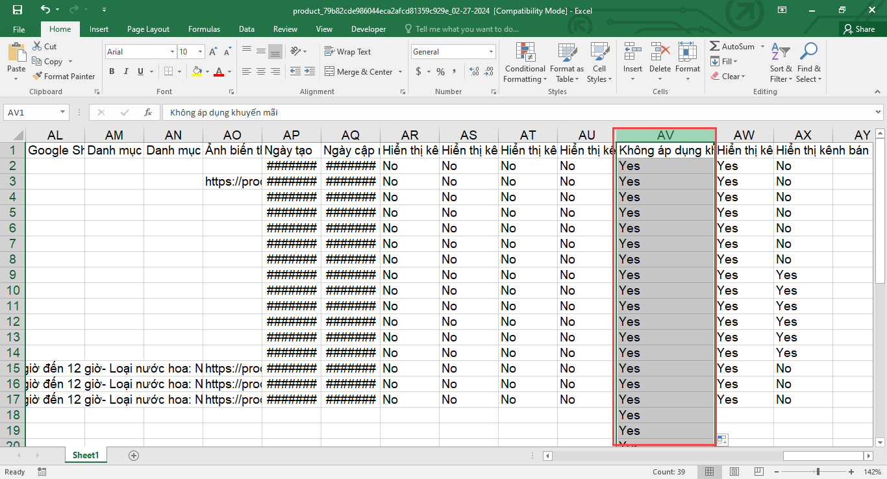Open the font name dropdown showing Arial
The image size is (887, 479).
[172, 52]
